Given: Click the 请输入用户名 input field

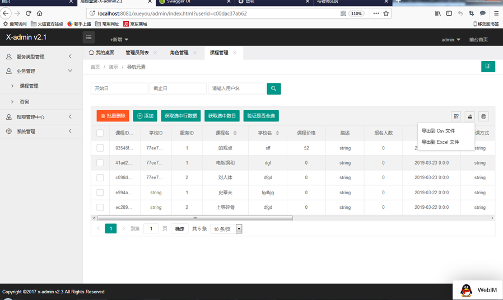Looking at the screenshot, I should point(237,88).
